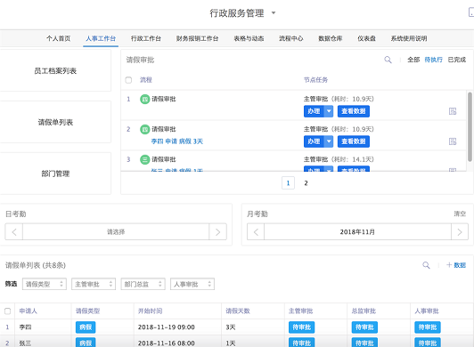Open 日考勤 date field 请选择
This screenshot has height=347, width=474.
click(x=116, y=232)
